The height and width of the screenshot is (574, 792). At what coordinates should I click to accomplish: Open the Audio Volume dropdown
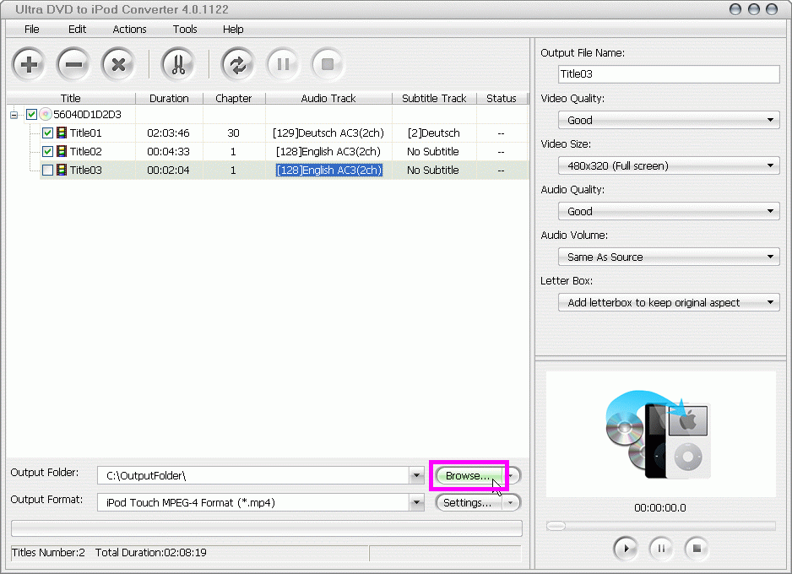tap(669, 257)
